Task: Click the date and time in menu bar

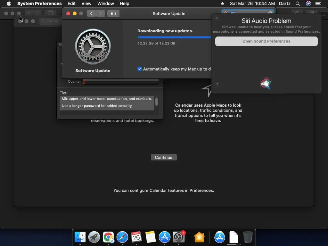Action: click(252, 4)
